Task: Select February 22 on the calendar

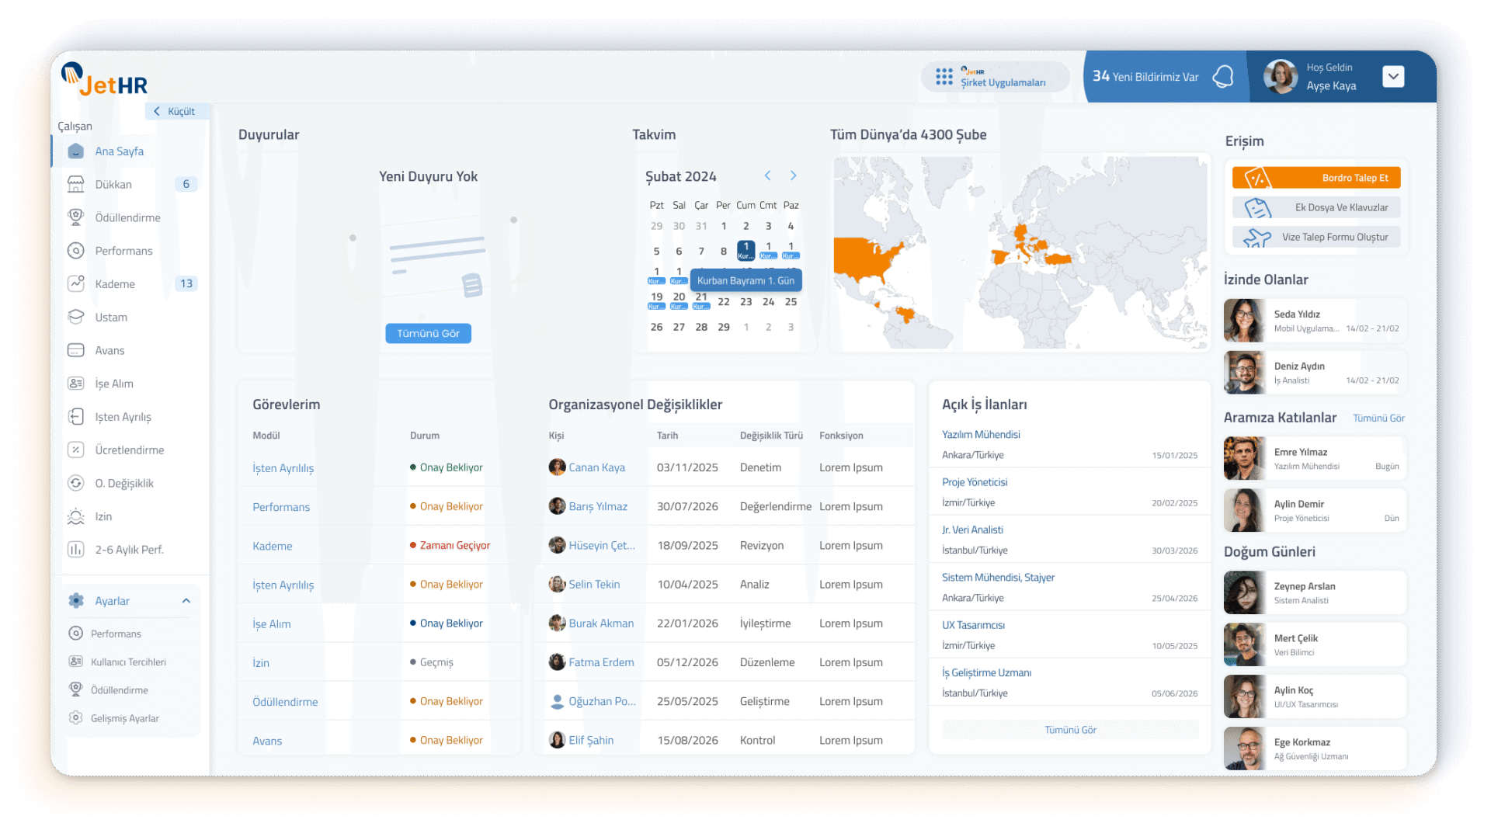Action: click(x=723, y=302)
